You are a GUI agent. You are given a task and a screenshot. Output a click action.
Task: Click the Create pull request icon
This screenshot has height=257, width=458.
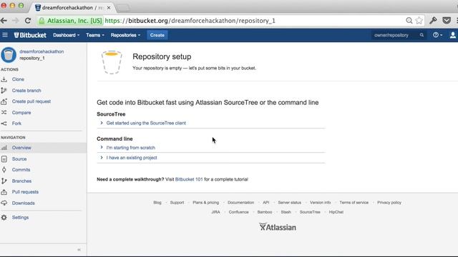coord(4,101)
